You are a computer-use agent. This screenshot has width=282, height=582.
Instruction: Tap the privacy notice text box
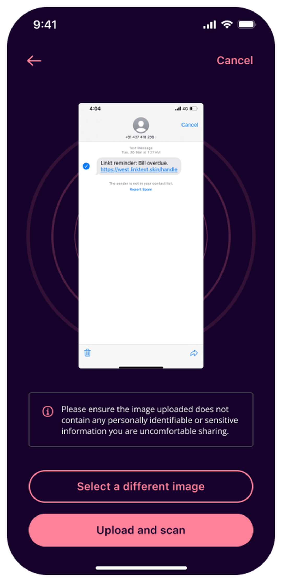(x=141, y=419)
